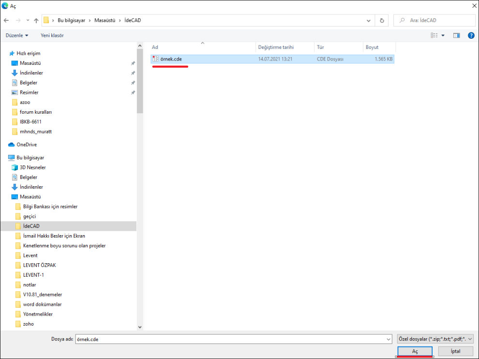Viewport: 479px width, 359px height.
Task: Open 'İsmail Hakkı Besler için Ekran' folder
Action: click(x=54, y=236)
